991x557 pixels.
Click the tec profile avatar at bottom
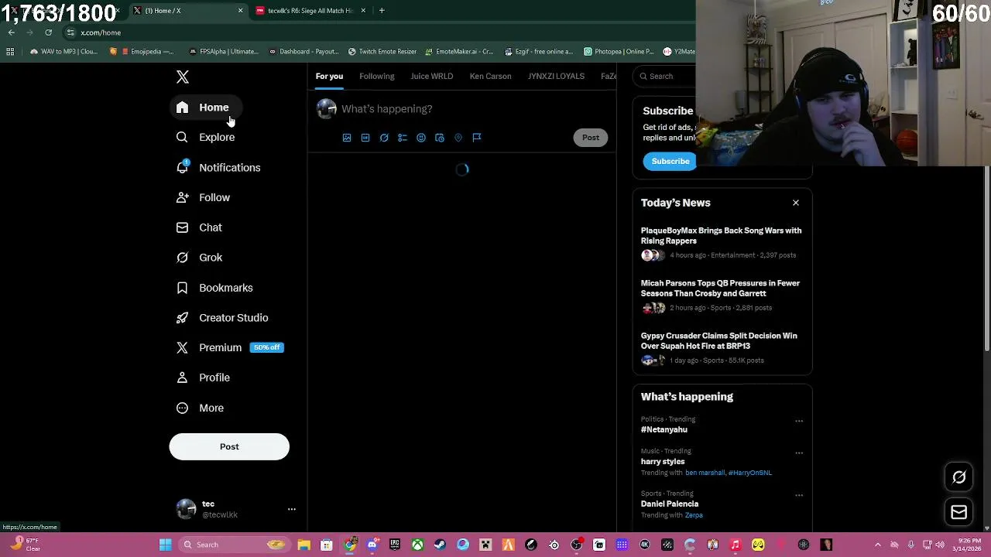click(x=186, y=509)
